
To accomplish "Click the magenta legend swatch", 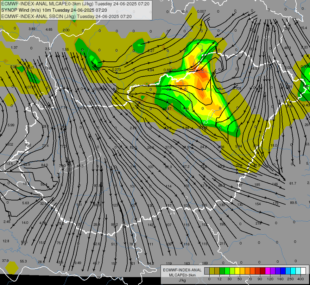I will pyautogui.click(x=268, y=271).
